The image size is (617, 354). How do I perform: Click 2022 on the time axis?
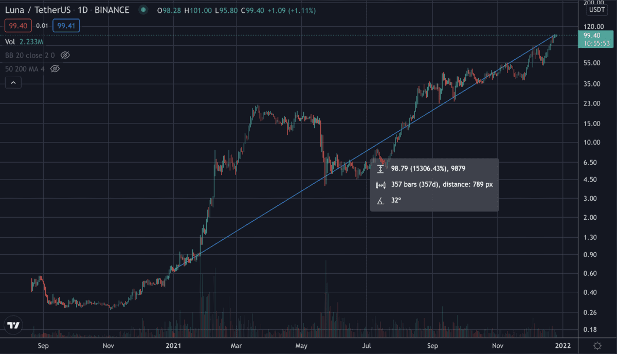coord(562,345)
